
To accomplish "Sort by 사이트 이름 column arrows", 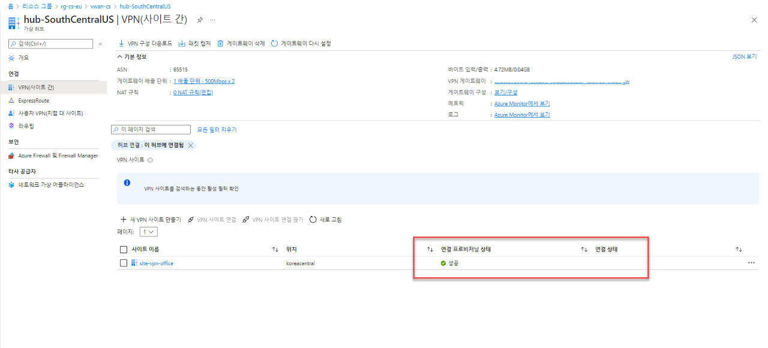I will [275, 249].
